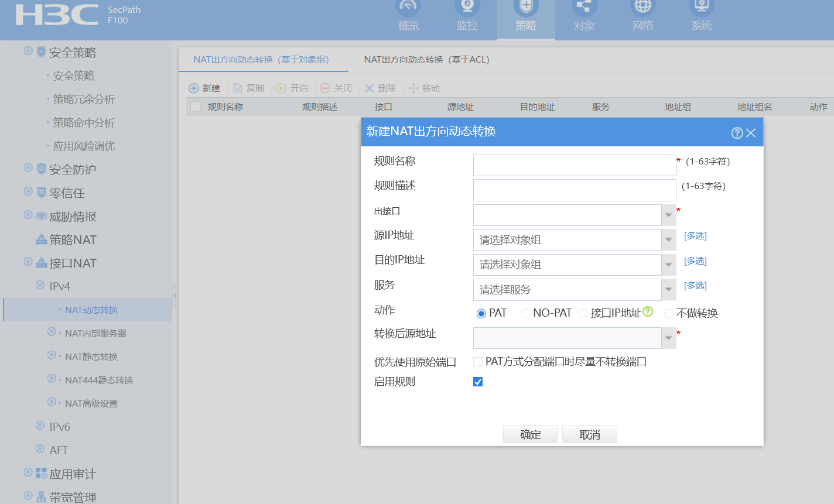
Task: Open 应用风险调优 in sidebar
Action: (84, 146)
